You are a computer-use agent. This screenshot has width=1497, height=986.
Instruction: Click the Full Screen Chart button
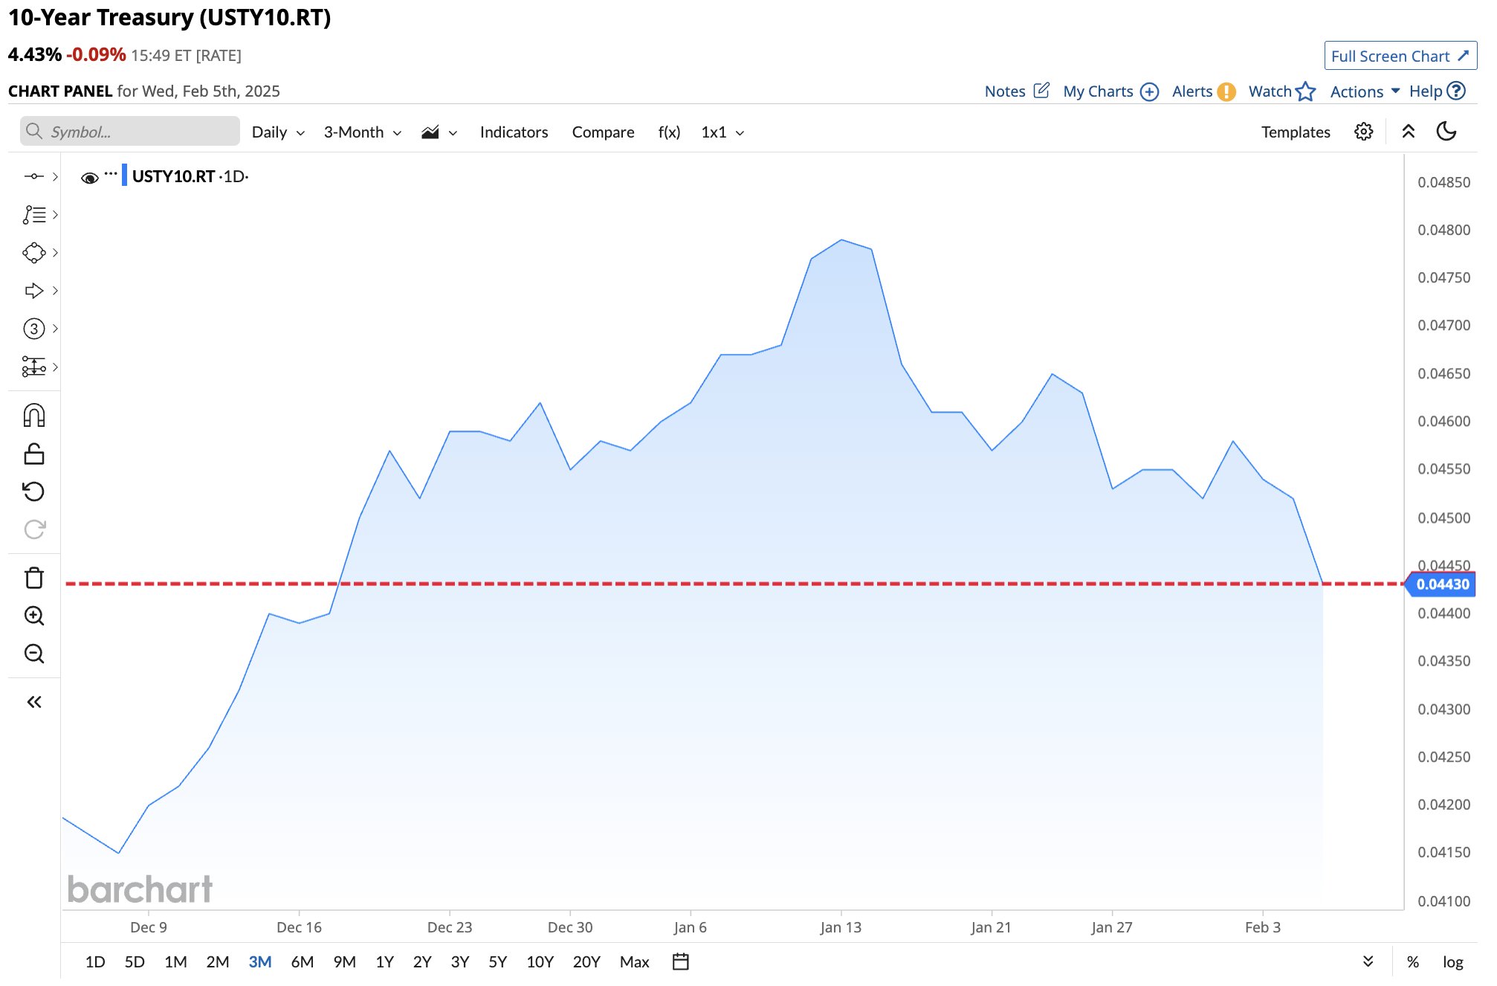[1400, 56]
